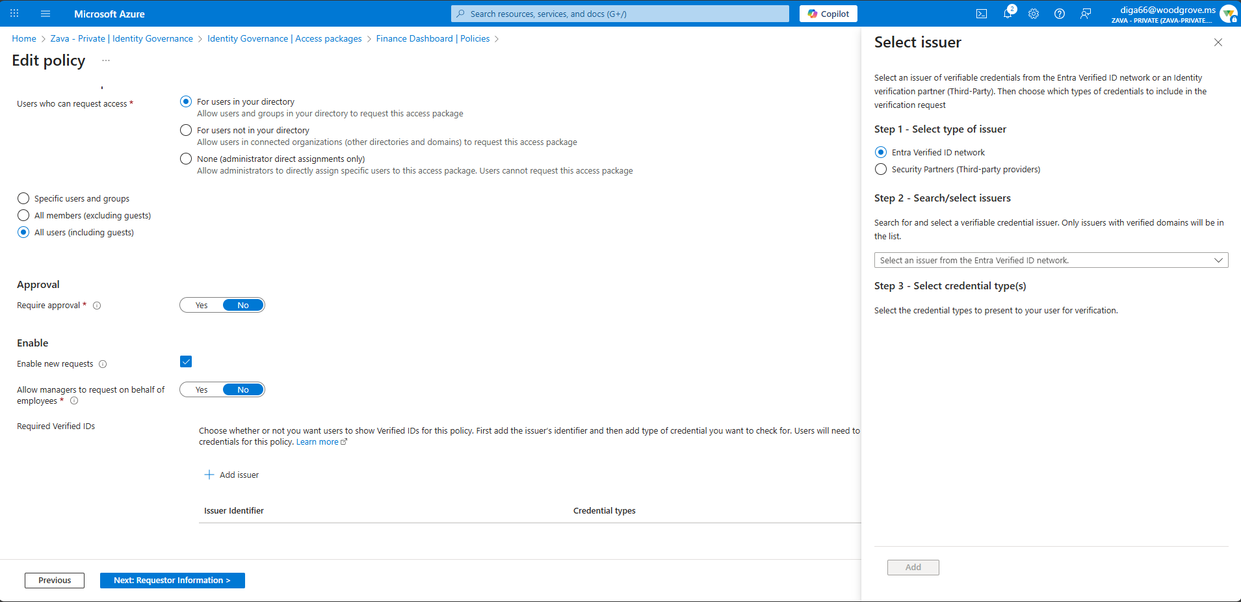Open the help question mark menu
Viewport: 1241px width, 602px height.
[1060, 14]
